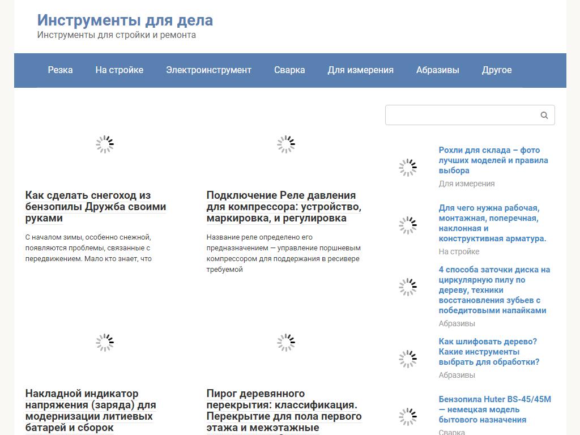Screen dimensions: 580x435
Task: Select Электроинструмент in the navigation bar
Action: [208, 70]
